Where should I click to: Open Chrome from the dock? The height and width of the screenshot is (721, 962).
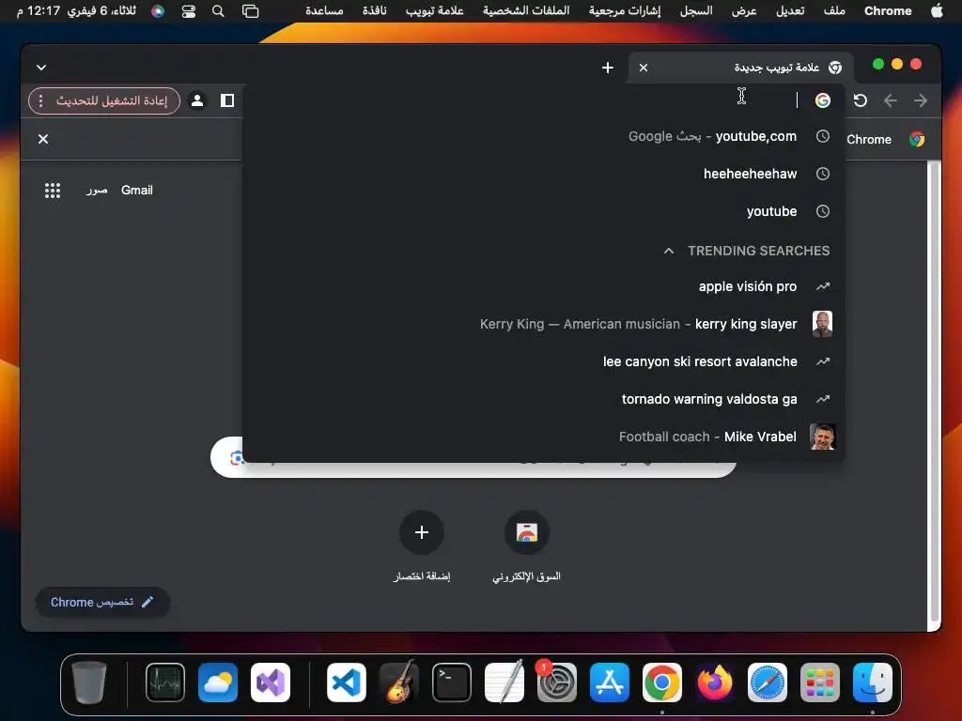click(662, 683)
